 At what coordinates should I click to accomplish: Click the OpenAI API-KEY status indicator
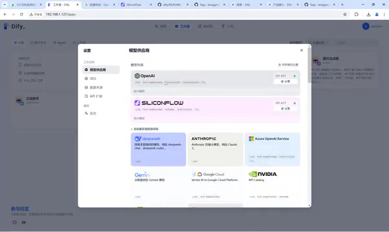[295, 76]
